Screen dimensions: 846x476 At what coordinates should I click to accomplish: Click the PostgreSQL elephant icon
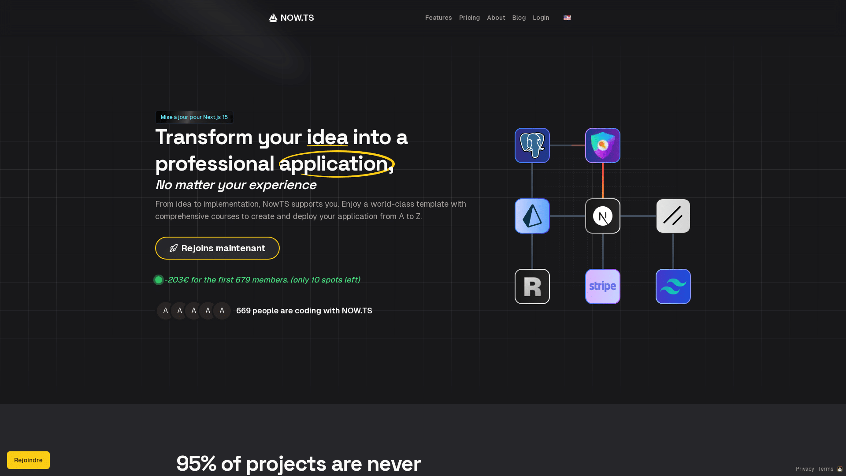[532, 145]
